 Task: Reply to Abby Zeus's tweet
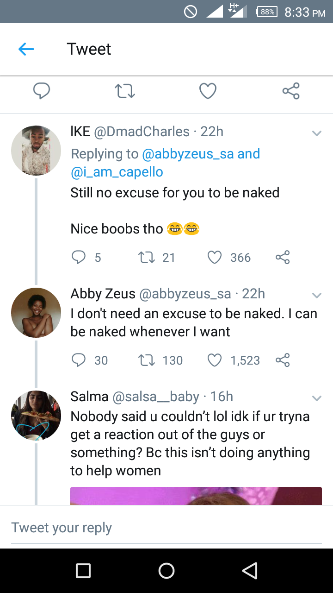pyautogui.click(x=79, y=360)
